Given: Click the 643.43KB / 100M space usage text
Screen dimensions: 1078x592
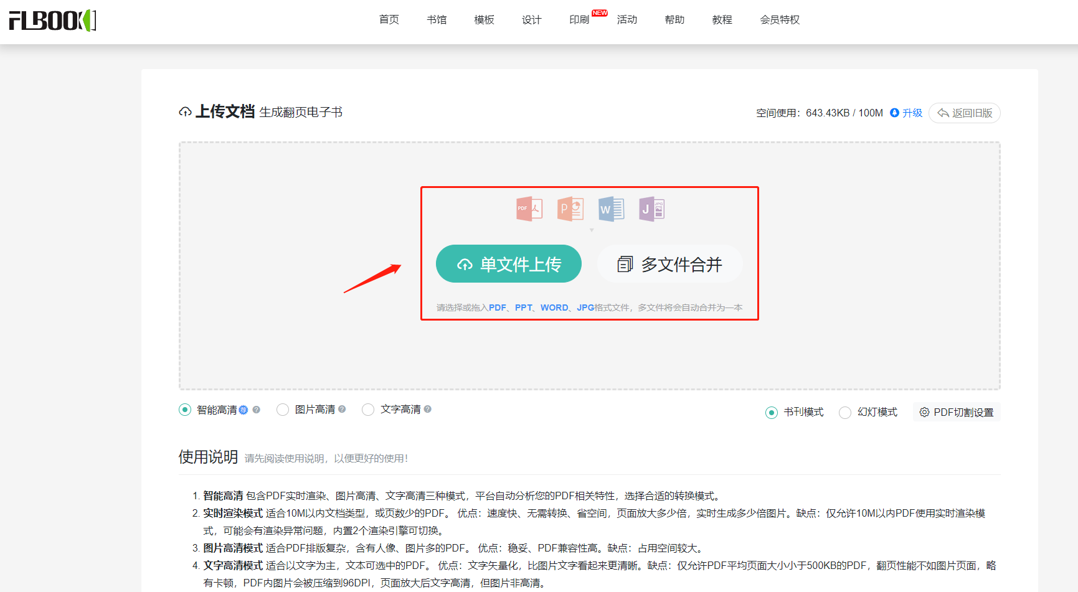Looking at the screenshot, I should pyautogui.click(x=844, y=113).
